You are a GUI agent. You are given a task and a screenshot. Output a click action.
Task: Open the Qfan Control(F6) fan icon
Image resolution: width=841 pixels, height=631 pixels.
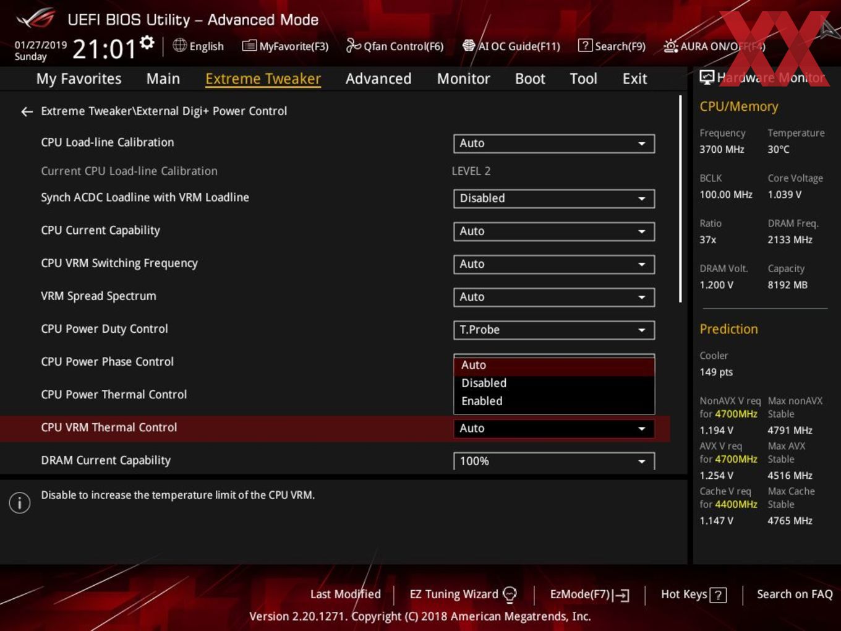pyautogui.click(x=353, y=45)
